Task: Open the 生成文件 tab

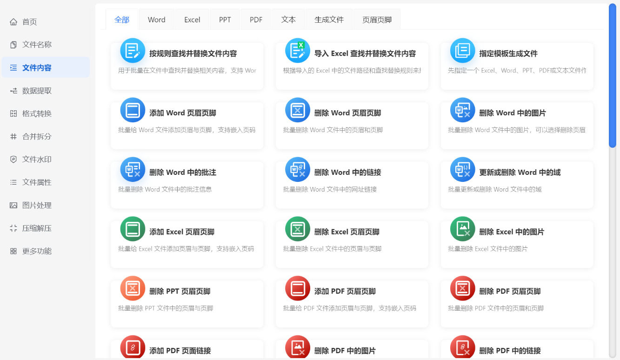Action: pos(329,20)
